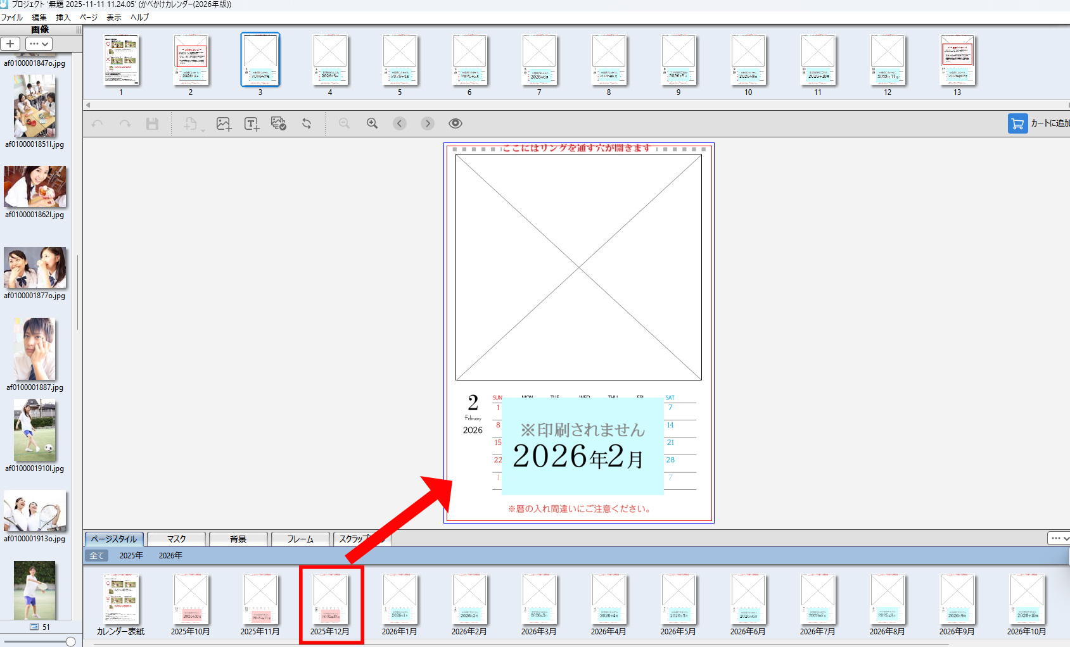This screenshot has height=647, width=1070.
Task: Toggle preview with the eye icon
Action: [x=455, y=123]
